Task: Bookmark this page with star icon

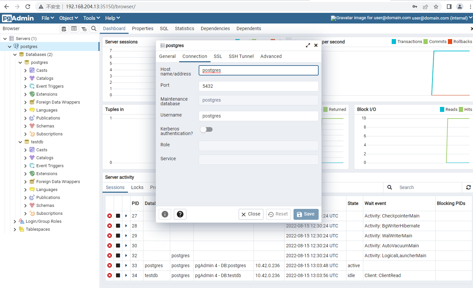Action: click(x=436, y=7)
